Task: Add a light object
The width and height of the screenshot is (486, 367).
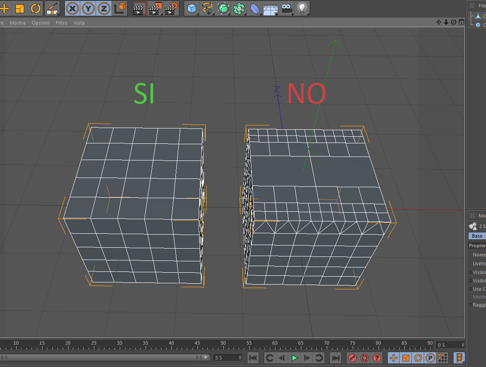Action: tap(302, 8)
